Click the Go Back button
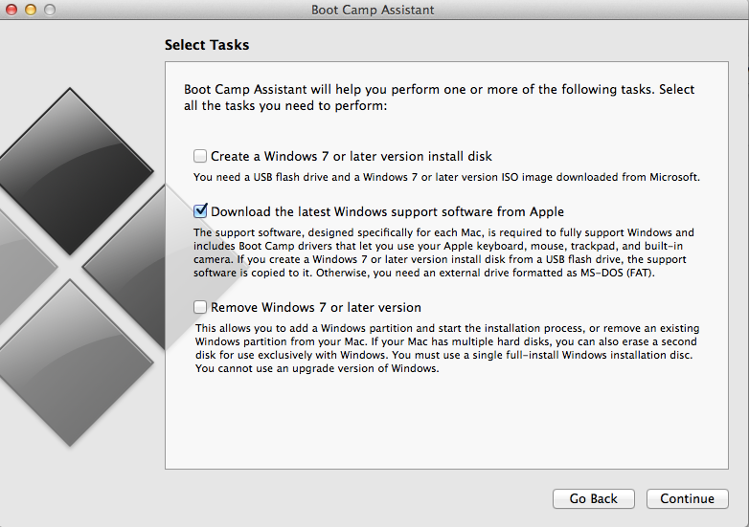This screenshot has height=527, width=749. (x=593, y=498)
